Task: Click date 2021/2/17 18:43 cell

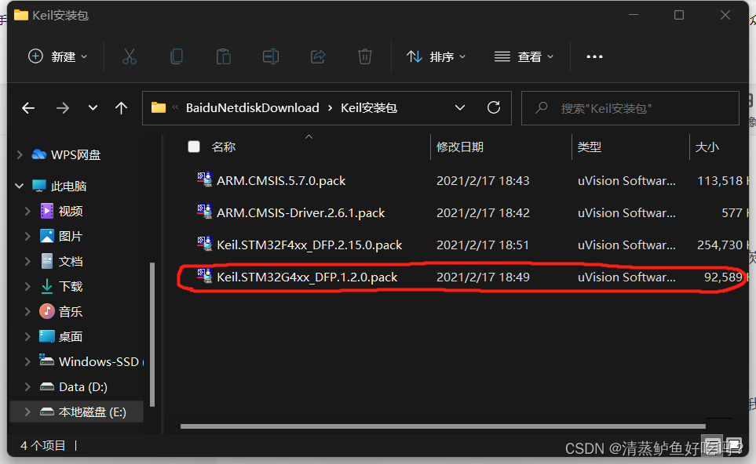Action: (x=483, y=180)
